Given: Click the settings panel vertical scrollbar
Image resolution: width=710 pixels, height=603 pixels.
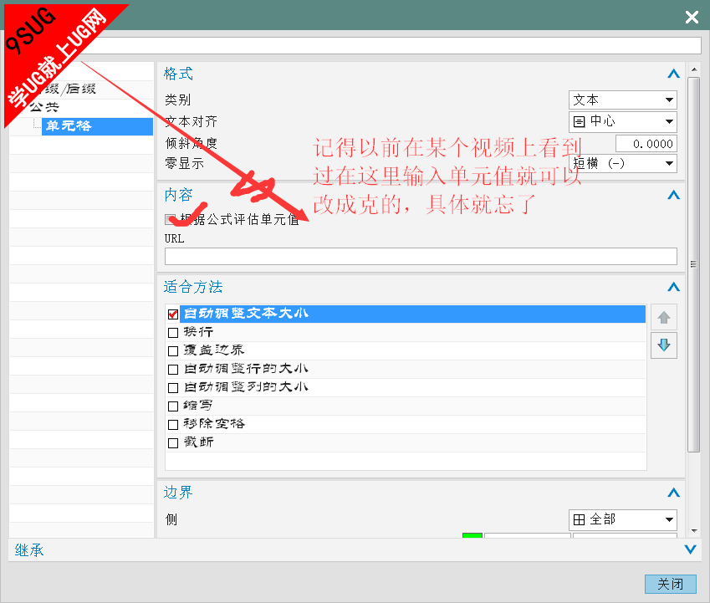Looking at the screenshot, I should click(x=693, y=265).
